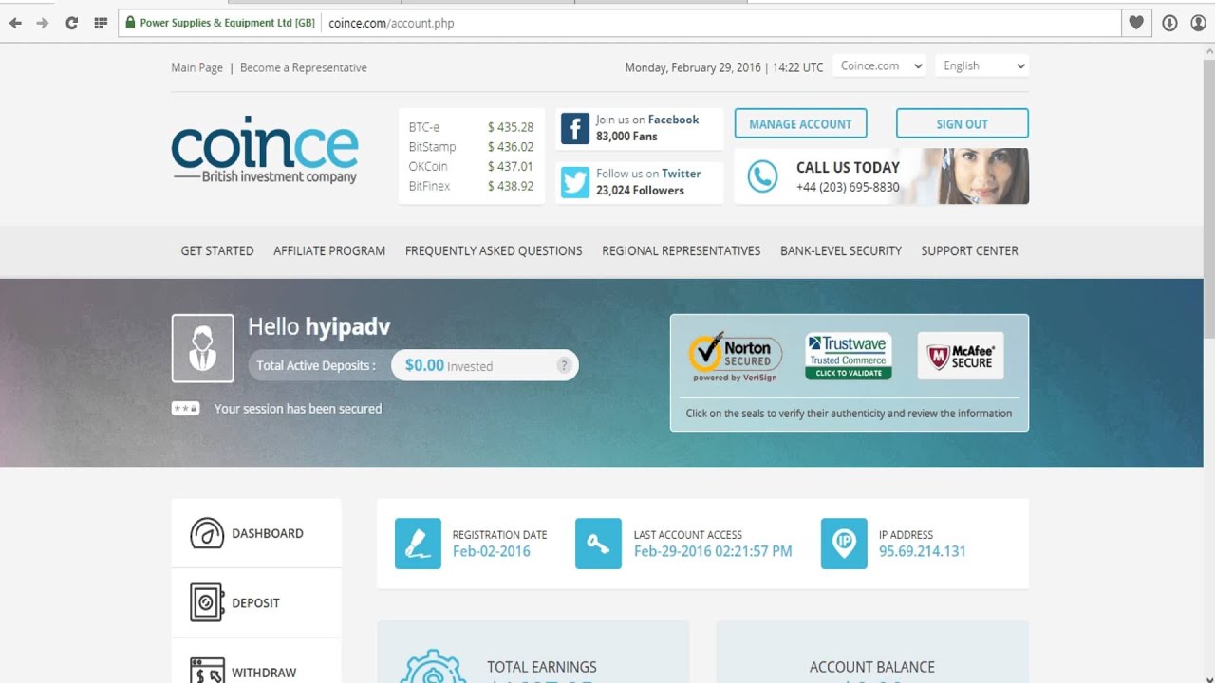The width and height of the screenshot is (1215, 683).
Task: Click the Twitter bird icon
Action: (575, 181)
